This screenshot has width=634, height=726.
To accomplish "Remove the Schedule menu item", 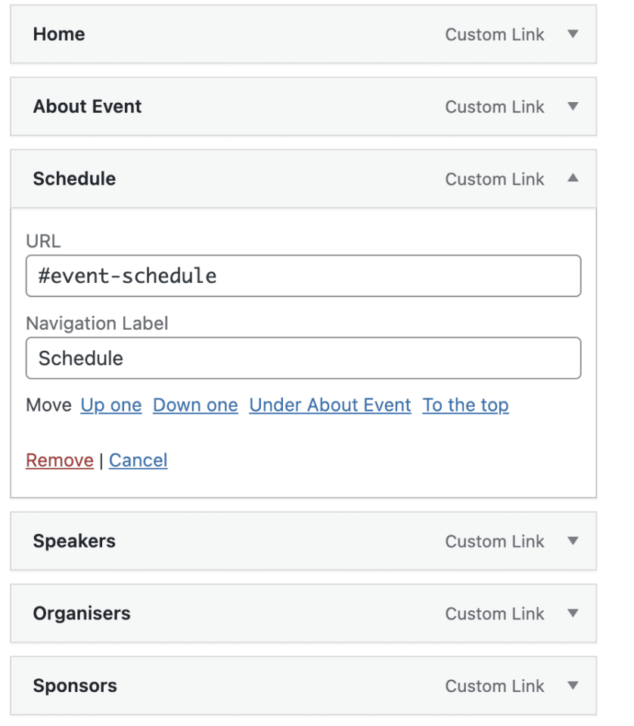I will click(60, 461).
